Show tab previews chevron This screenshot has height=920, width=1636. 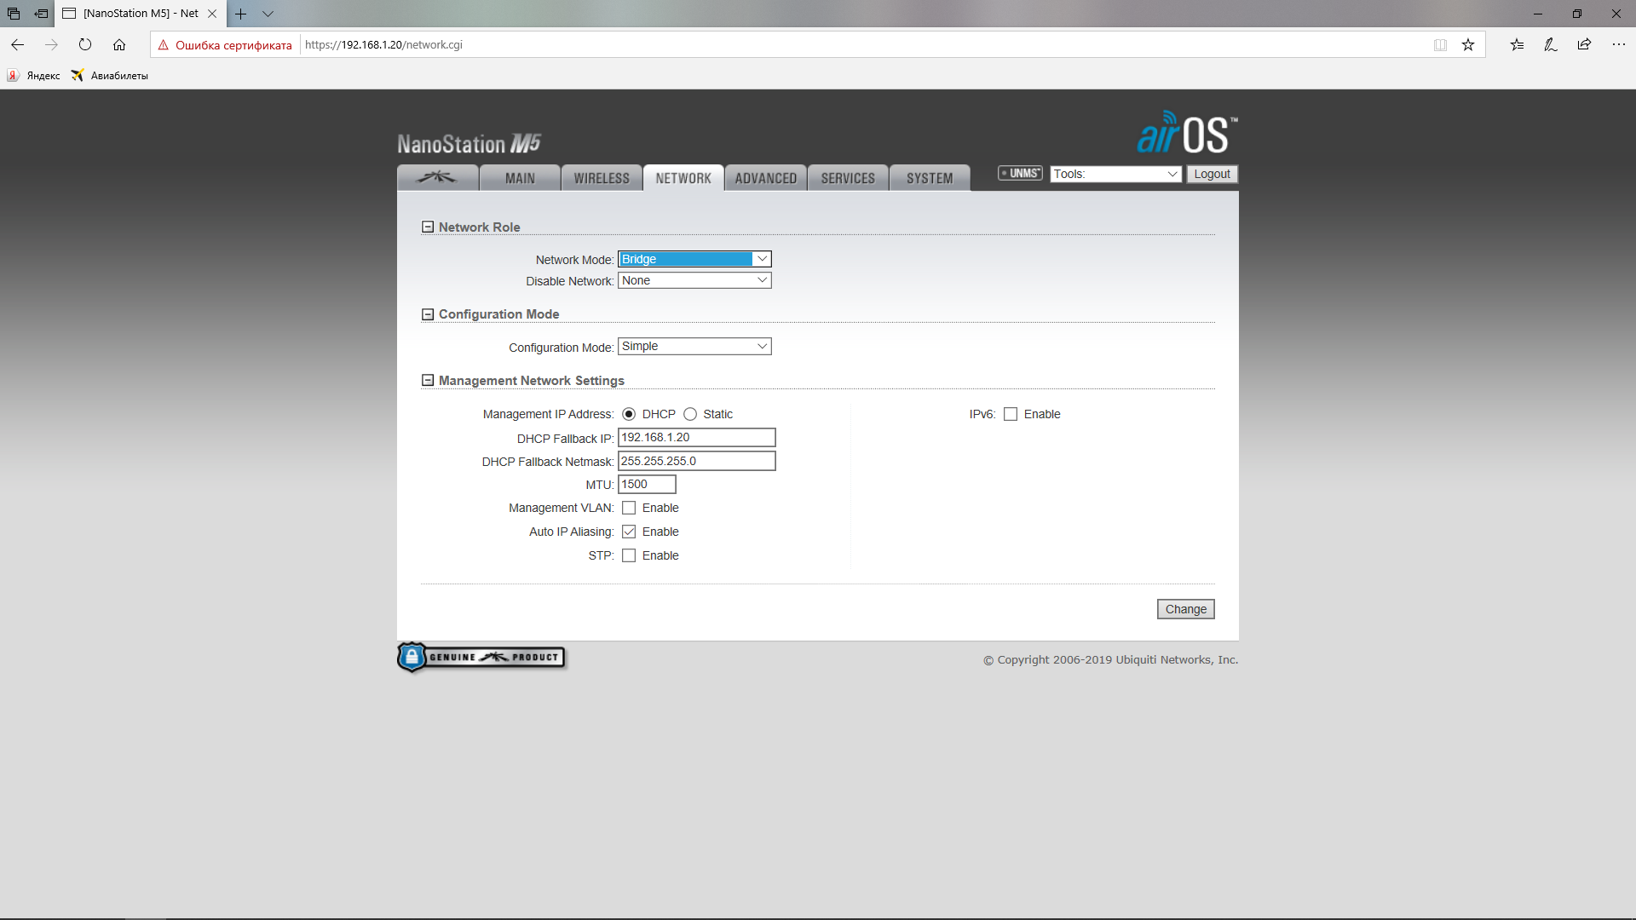click(x=268, y=14)
